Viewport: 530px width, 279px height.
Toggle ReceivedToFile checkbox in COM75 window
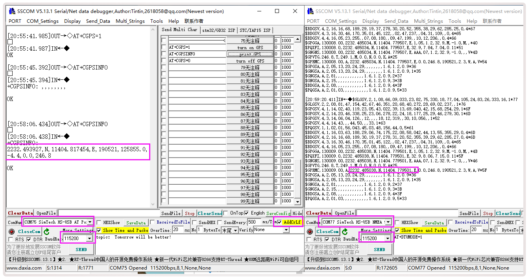(153, 222)
